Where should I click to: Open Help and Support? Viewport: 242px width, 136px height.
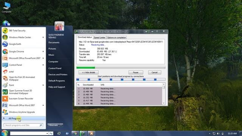(57, 87)
